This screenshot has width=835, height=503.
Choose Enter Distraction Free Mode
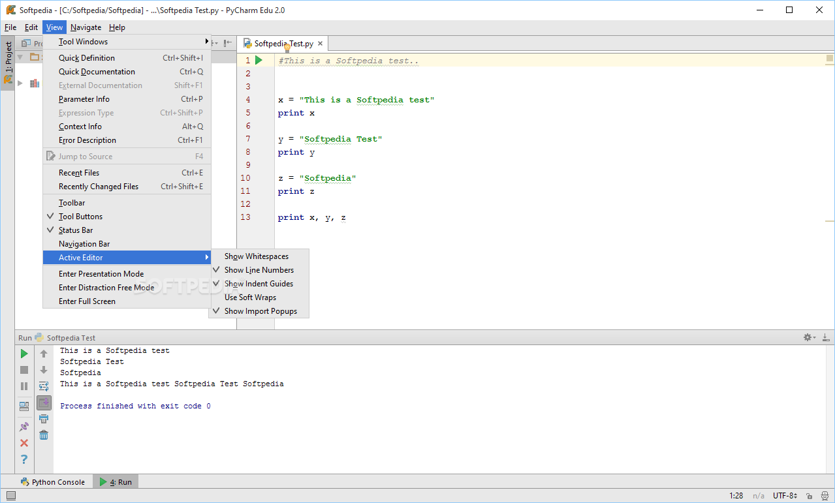point(127,288)
